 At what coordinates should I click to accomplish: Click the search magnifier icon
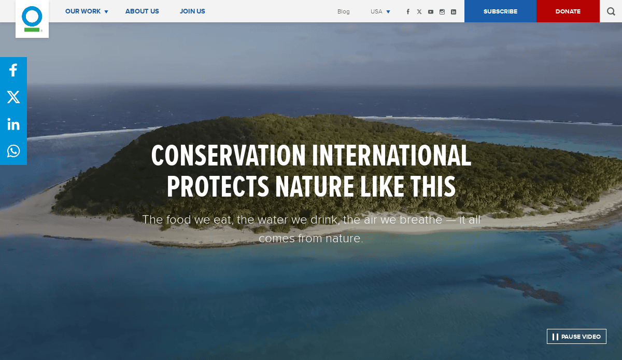click(611, 11)
